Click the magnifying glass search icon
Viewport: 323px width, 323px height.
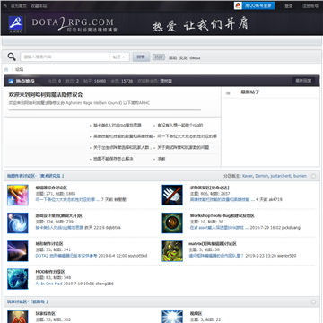click(x=12, y=57)
